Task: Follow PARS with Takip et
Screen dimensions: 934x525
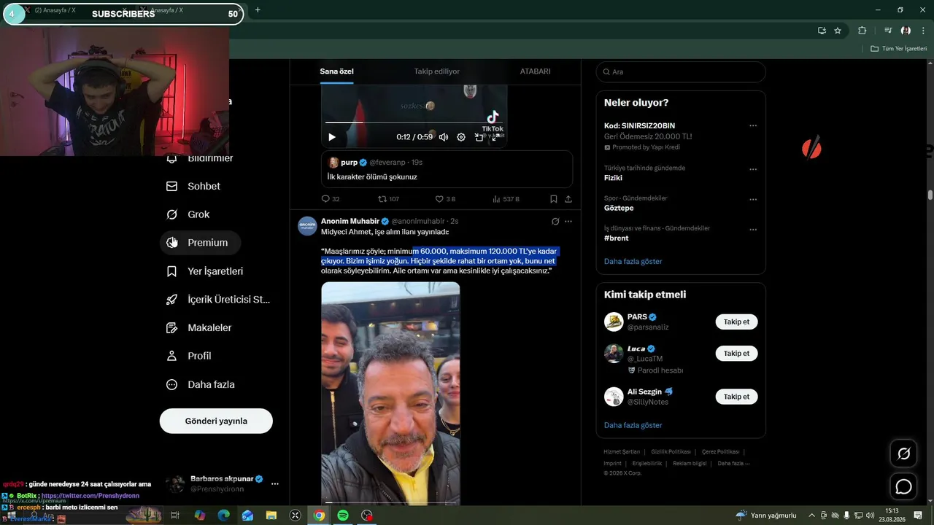Action: (736, 322)
